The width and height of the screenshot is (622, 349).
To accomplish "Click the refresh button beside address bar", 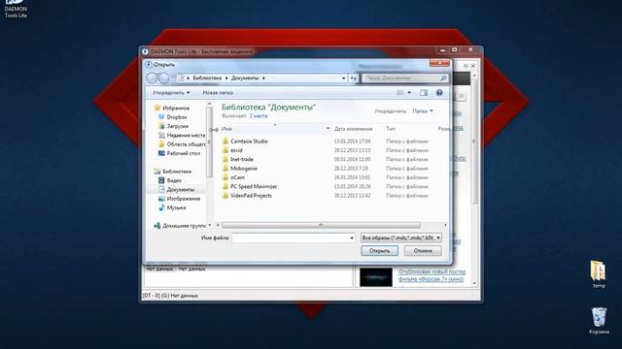I will point(354,79).
